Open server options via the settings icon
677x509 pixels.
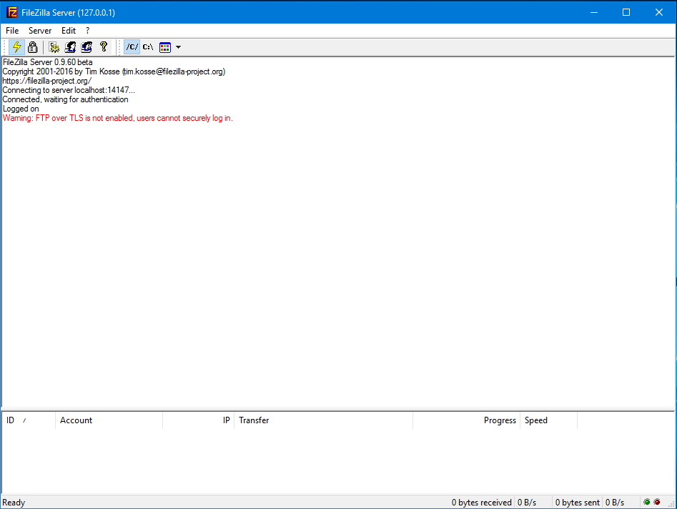click(54, 46)
